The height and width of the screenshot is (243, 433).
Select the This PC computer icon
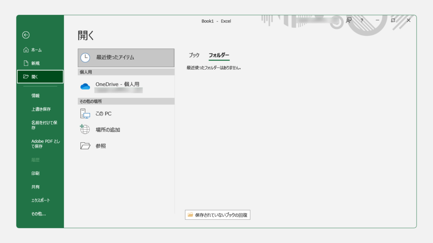[85, 113]
